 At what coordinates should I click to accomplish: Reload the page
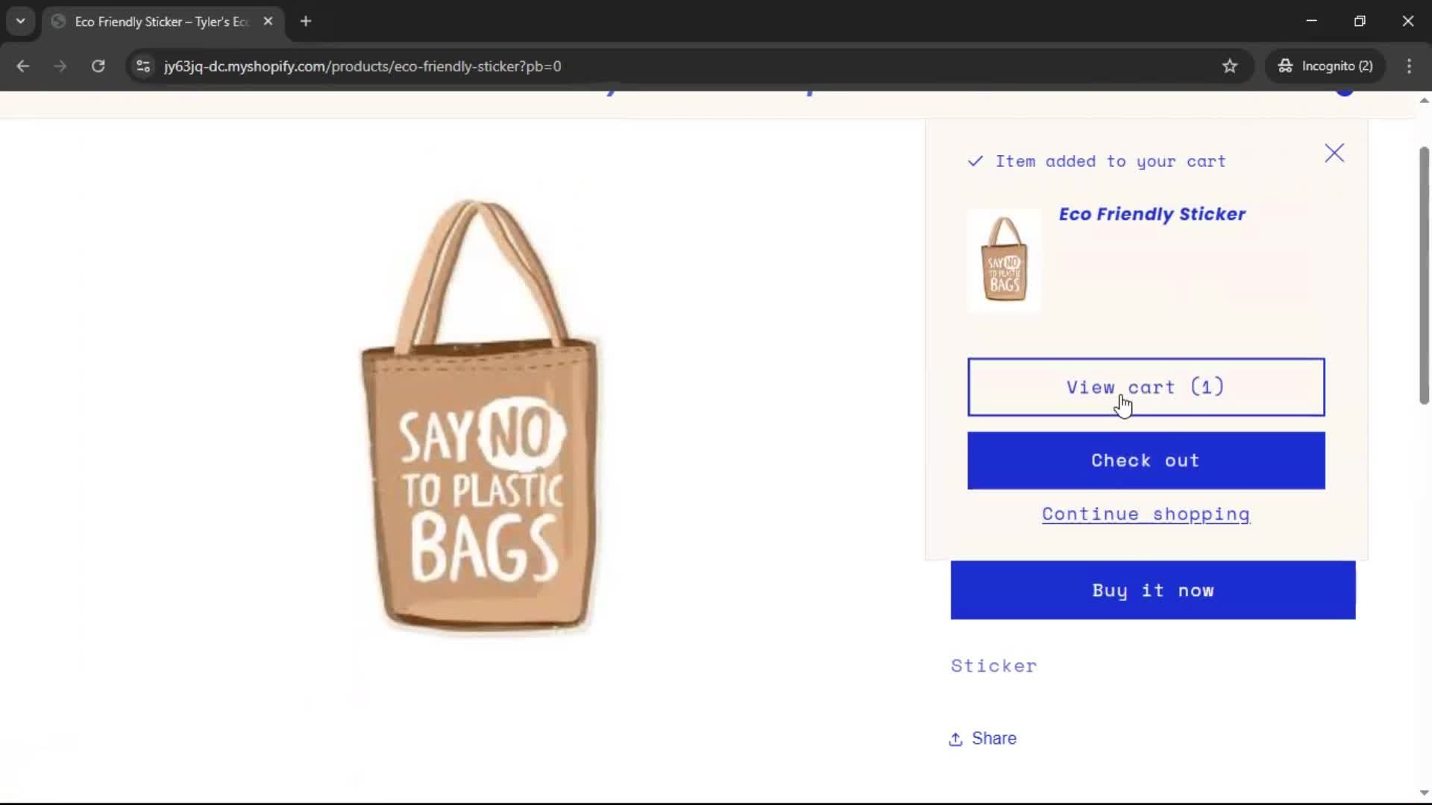coord(98,66)
